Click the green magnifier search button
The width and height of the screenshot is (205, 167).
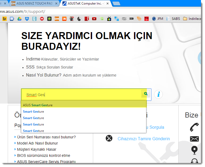(146, 94)
